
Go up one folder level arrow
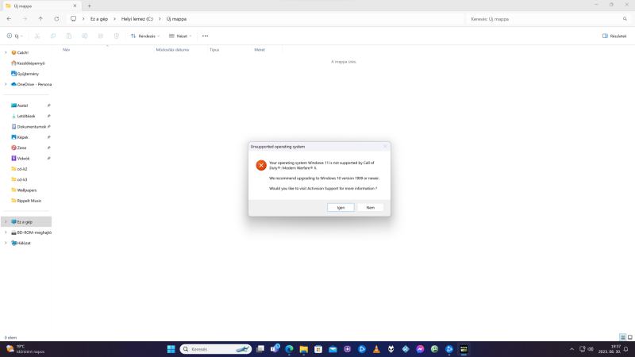point(40,18)
